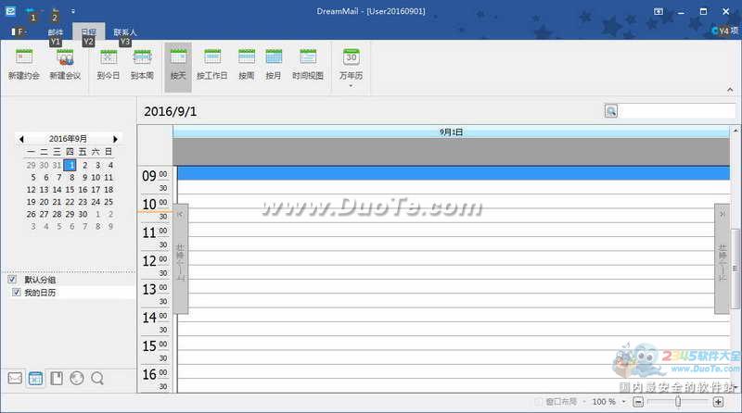742x413 pixels.
Task: Click the 16 00 hour label
Action: click(154, 374)
